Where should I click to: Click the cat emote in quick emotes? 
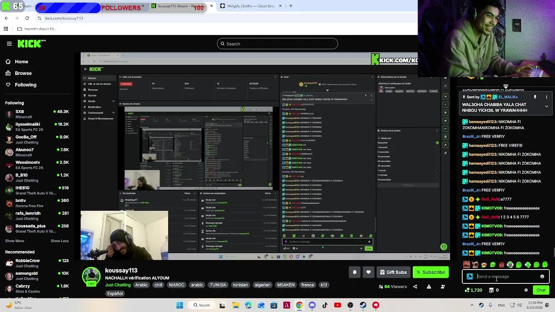475,265
